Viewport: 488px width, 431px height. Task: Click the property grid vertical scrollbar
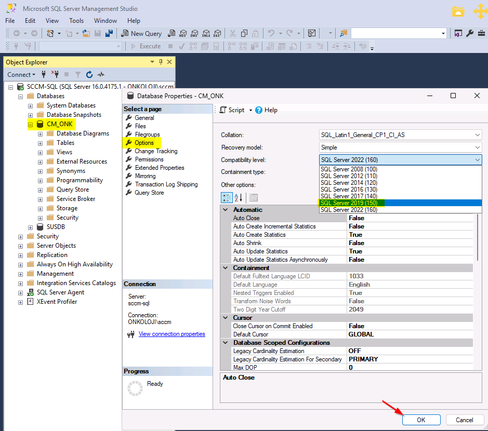[x=478, y=237]
